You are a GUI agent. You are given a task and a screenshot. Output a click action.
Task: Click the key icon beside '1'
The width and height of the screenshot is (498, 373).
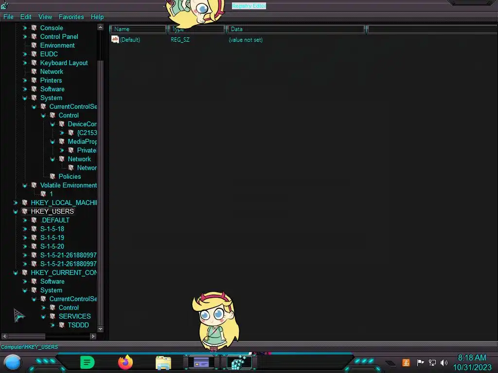point(43,194)
